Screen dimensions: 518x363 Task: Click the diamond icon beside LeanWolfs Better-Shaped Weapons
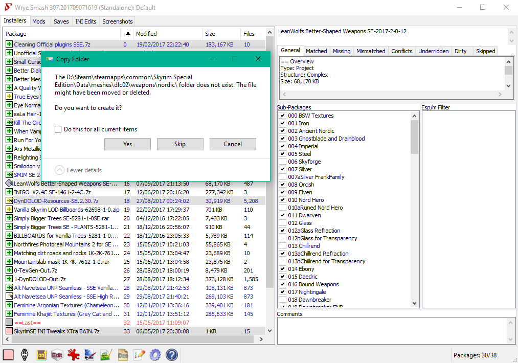pos(9,184)
